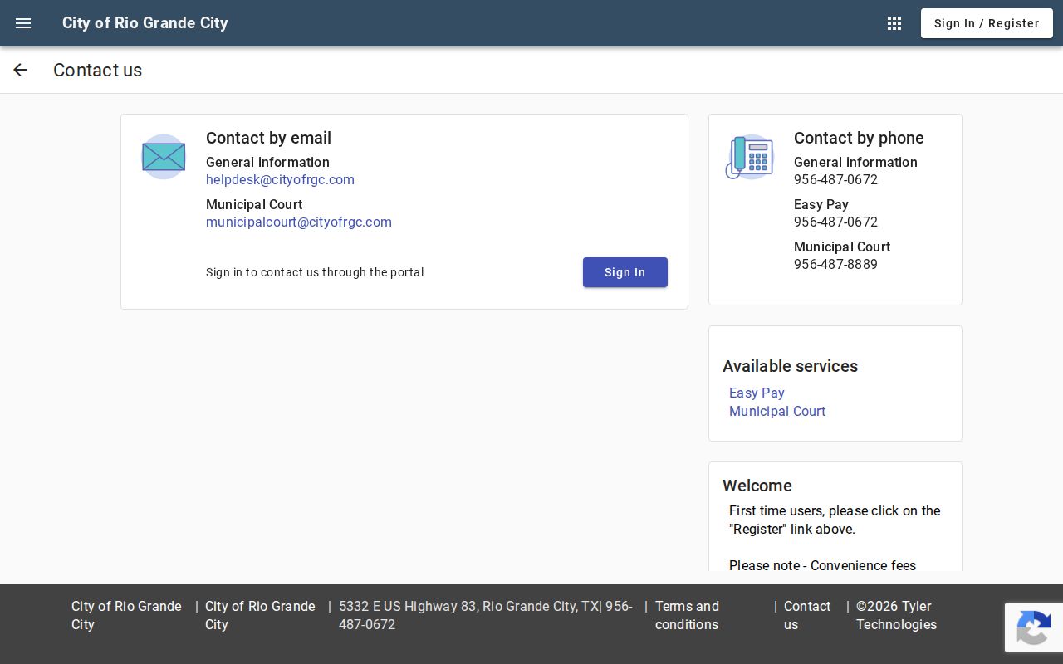Click Municipal Court phone number 956-487-8889

click(835, 265)
